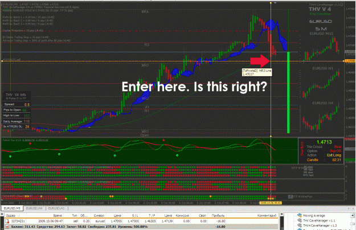The width and height of the screenshot is (356, 230).
Task: Select the THV CaveManager v1.1 icon in Navigator
Action: click(x=300, y=220)
